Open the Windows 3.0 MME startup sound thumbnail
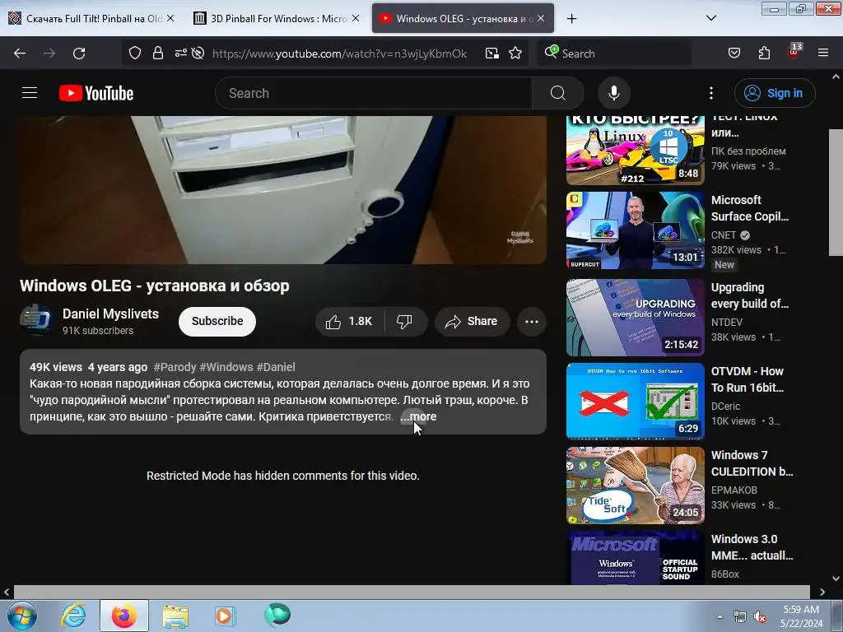Screen dimensions: 843x632 point(636,557)
